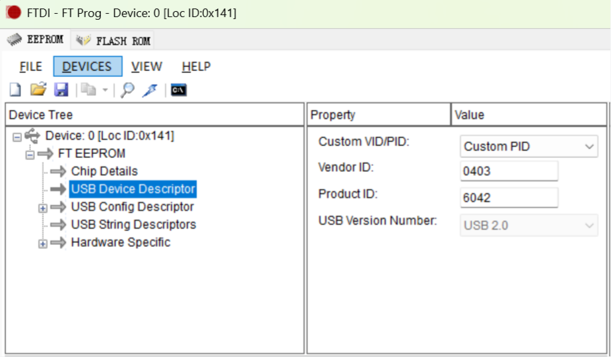Screen dimensions: 611x357
Task: Click arrow icon beside Hardware Specific
Action: coord(59,242)
